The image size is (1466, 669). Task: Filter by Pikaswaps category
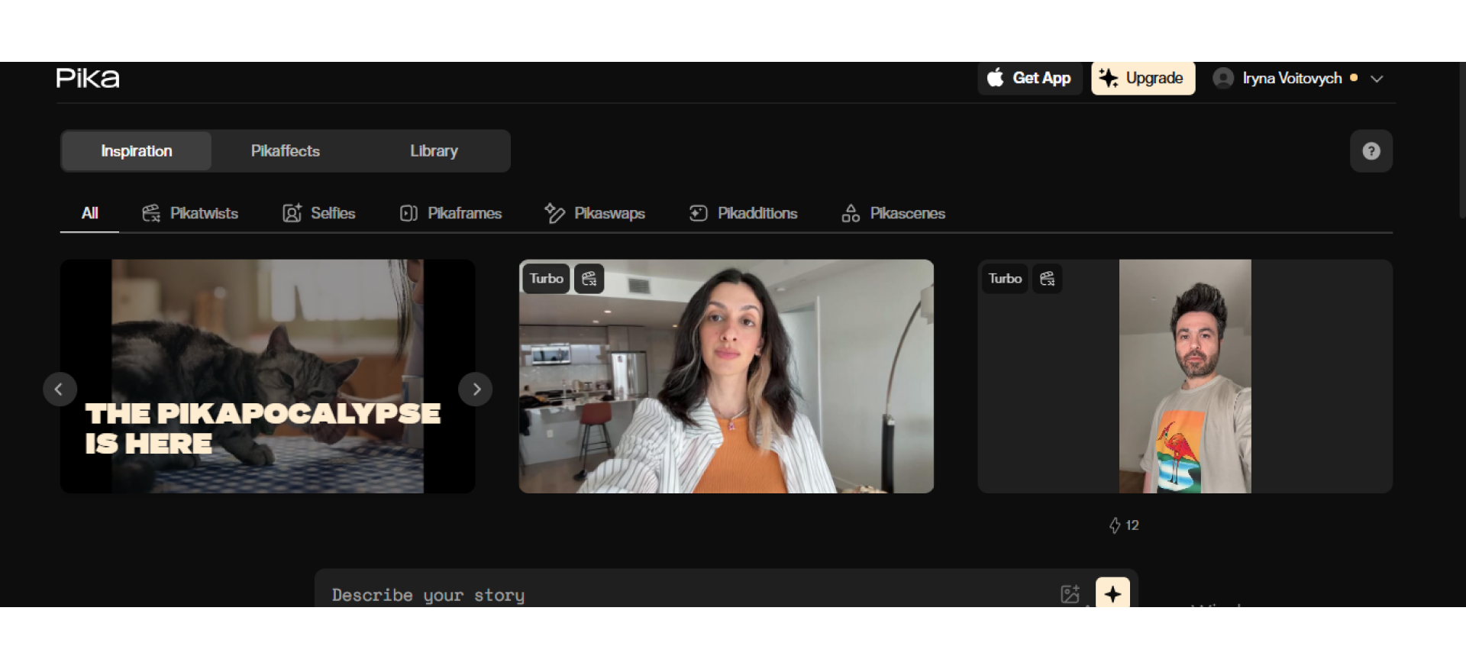(595, 213)
